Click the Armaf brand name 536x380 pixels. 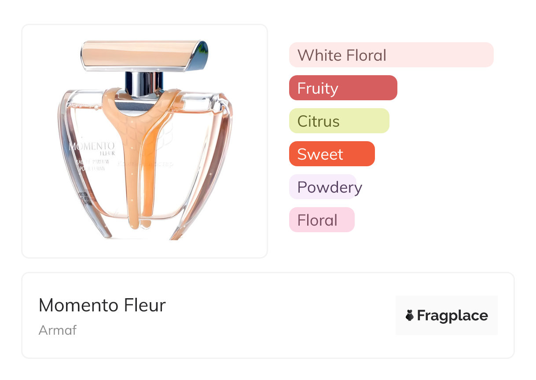coord(58,330)
